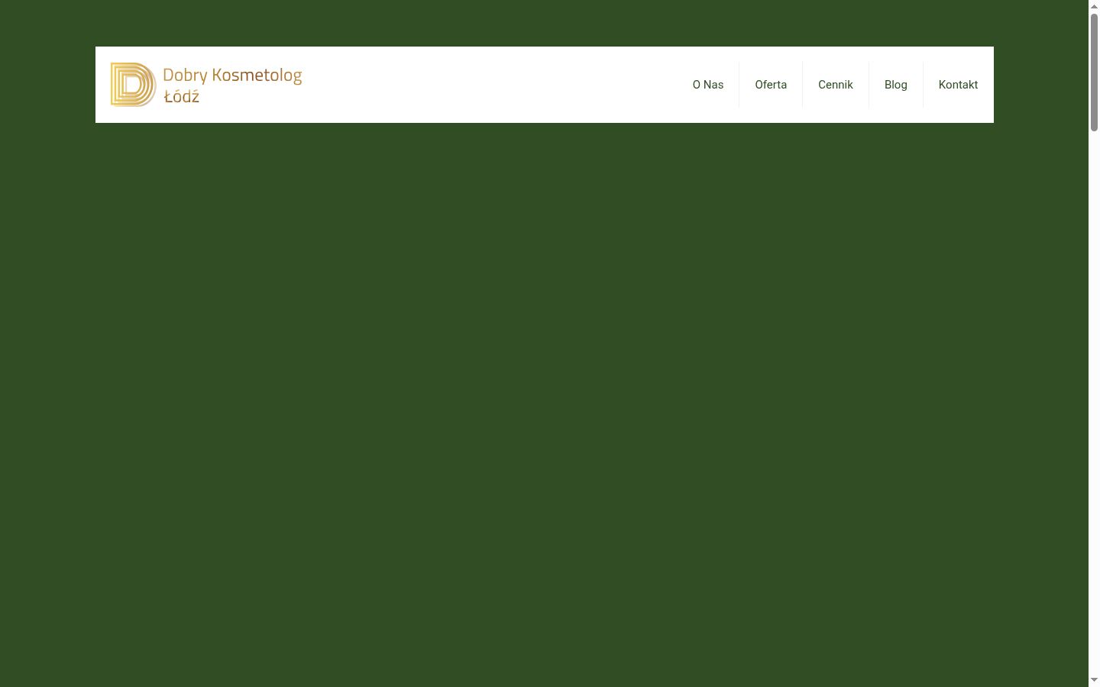Click the gold D logo icon
Screen dimensions: 1100x687
133,85
